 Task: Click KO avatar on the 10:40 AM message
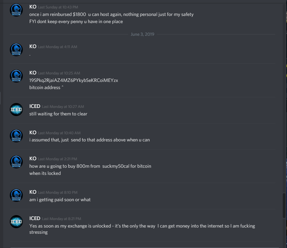point(16,136)
